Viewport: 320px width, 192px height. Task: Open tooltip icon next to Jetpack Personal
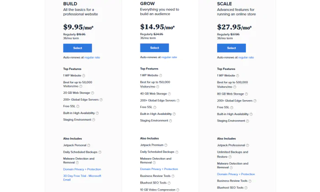click(89, 145)
